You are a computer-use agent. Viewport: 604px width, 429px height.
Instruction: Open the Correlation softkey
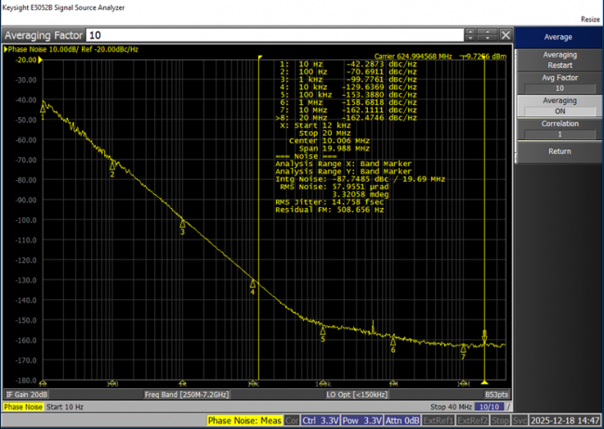click(x=558, y=128)
